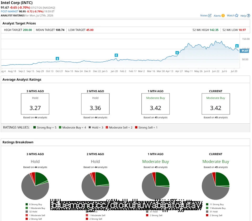Screen dimensions: 252x221
Task: Click the 8 Strong Buy legend entry
Action: tap(34, 204)
